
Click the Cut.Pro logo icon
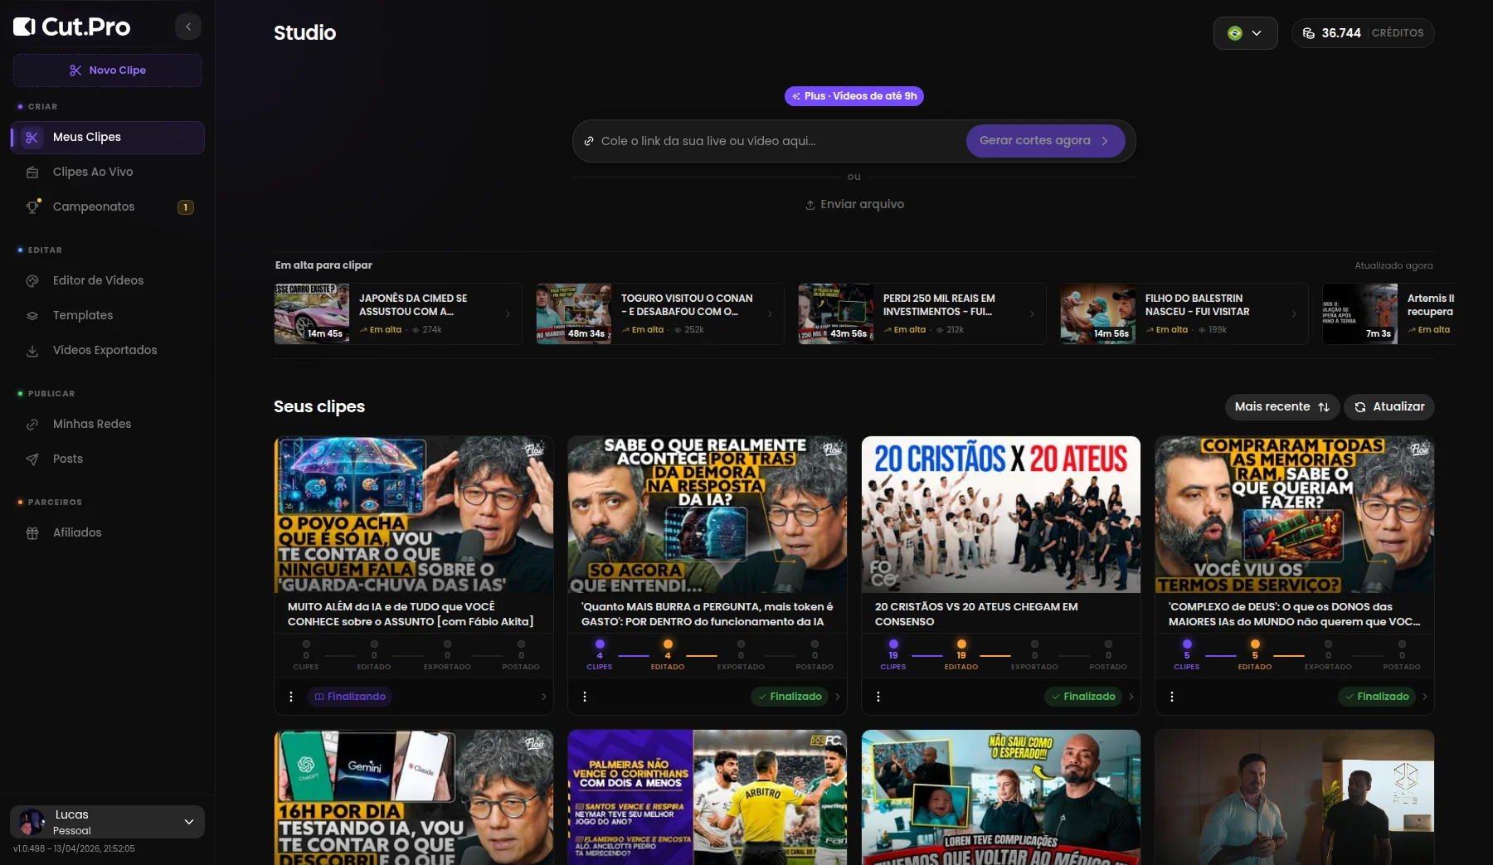tap(24, 27)
